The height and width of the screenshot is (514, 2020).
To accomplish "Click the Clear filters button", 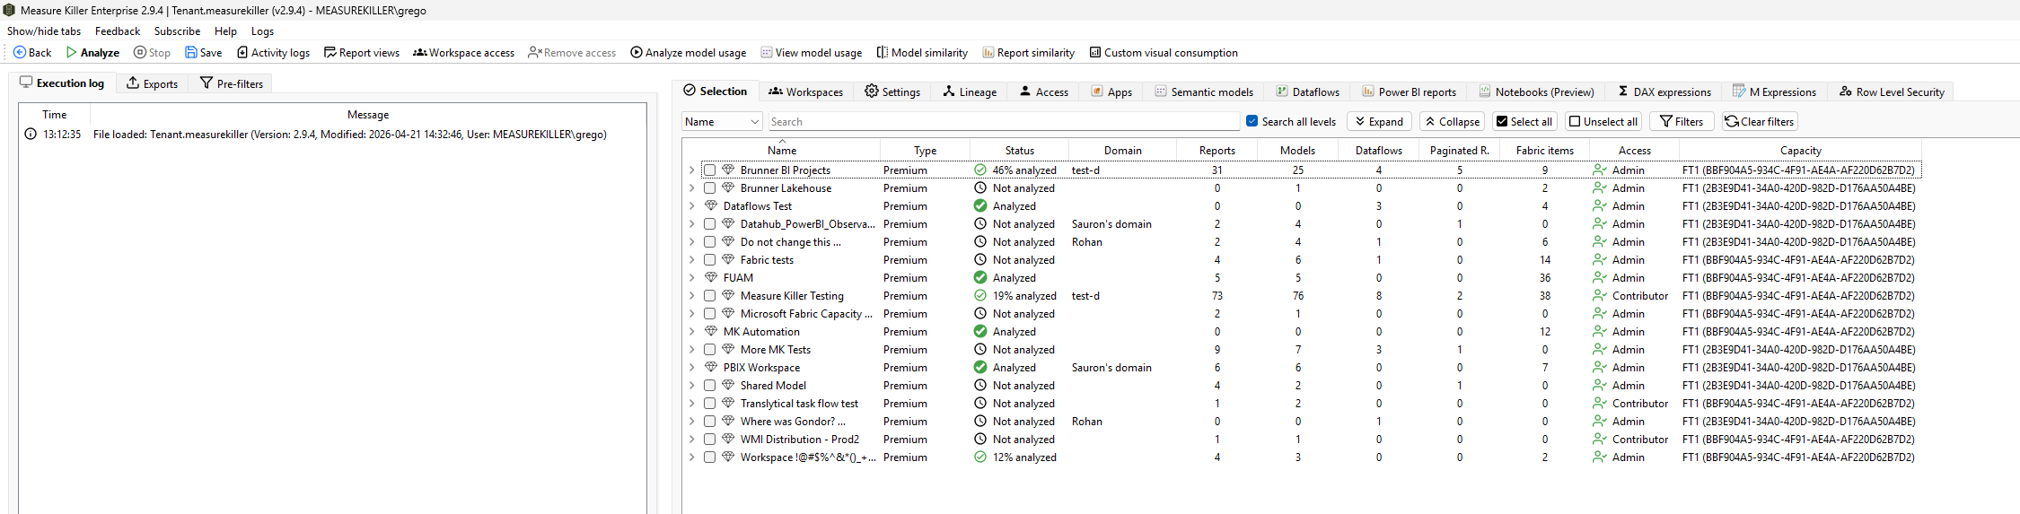I will 1759,121.
